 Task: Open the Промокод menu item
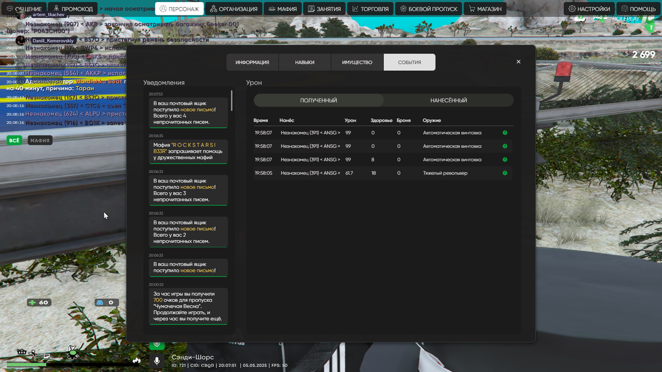73,9
